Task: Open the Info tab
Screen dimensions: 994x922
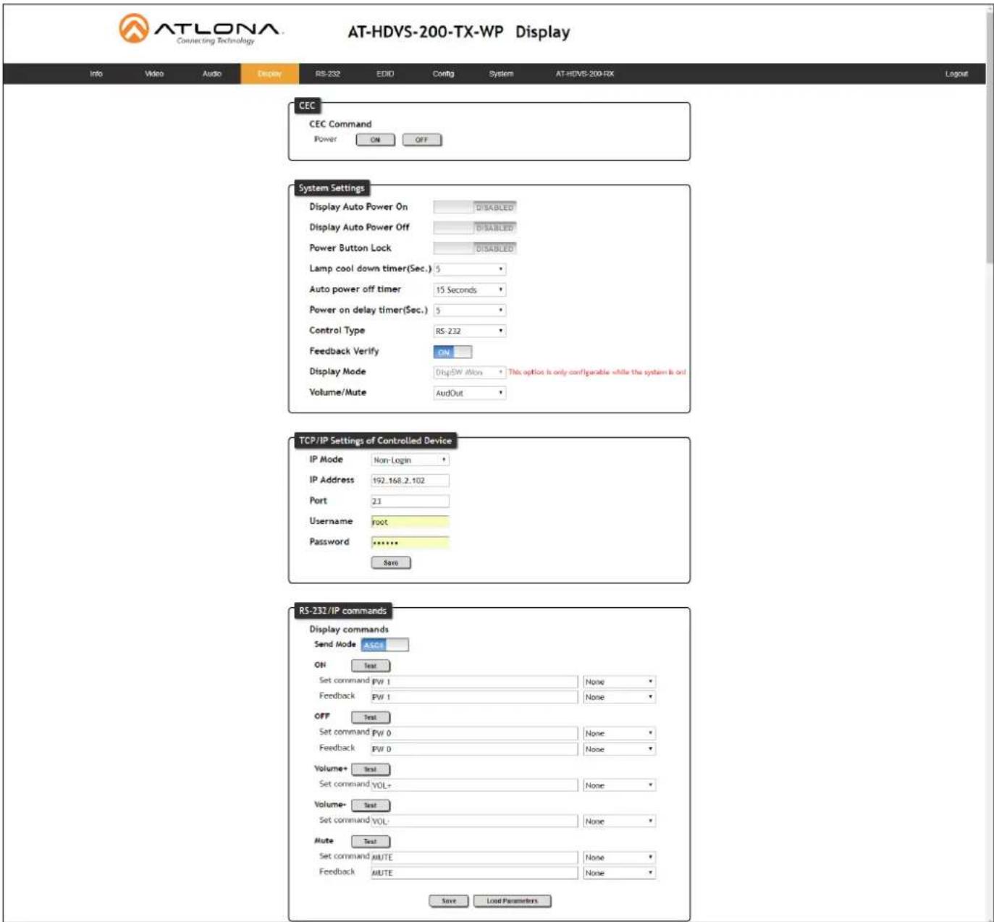Action: 96,74
